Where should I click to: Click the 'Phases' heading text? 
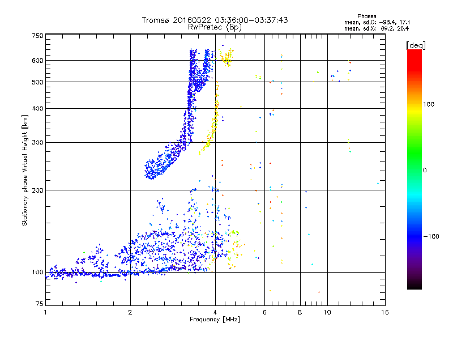(x=366, y=16)
